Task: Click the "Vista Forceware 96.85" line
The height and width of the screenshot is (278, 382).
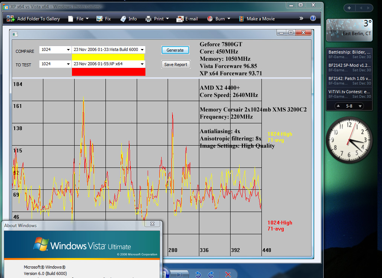Action: 228,66
